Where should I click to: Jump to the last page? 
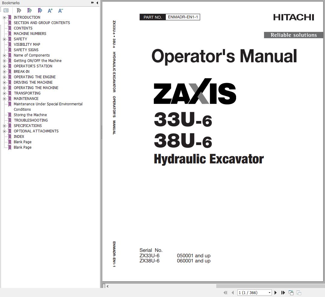283,293
